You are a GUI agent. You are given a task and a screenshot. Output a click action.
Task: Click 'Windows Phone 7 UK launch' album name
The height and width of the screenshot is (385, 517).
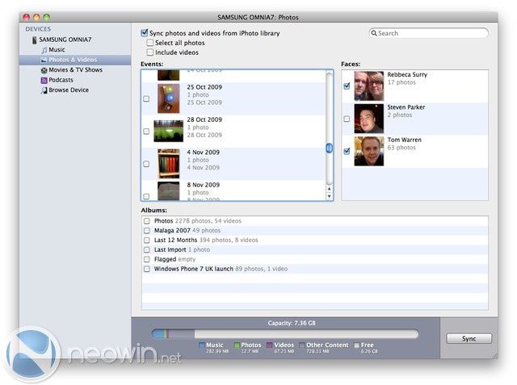coord(194,269)
